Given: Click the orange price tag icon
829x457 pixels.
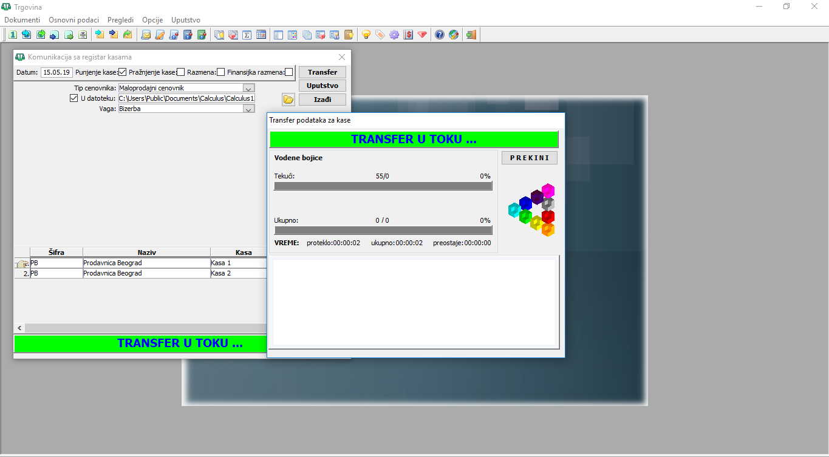Looking at the screenshot, I should click(x=380, y=35).
